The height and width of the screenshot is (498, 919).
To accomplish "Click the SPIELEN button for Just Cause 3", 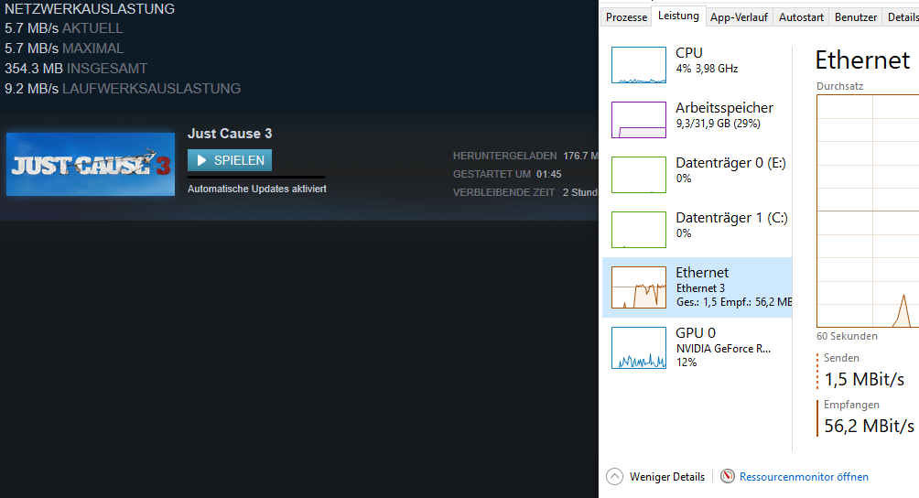I will coord(230,160).
